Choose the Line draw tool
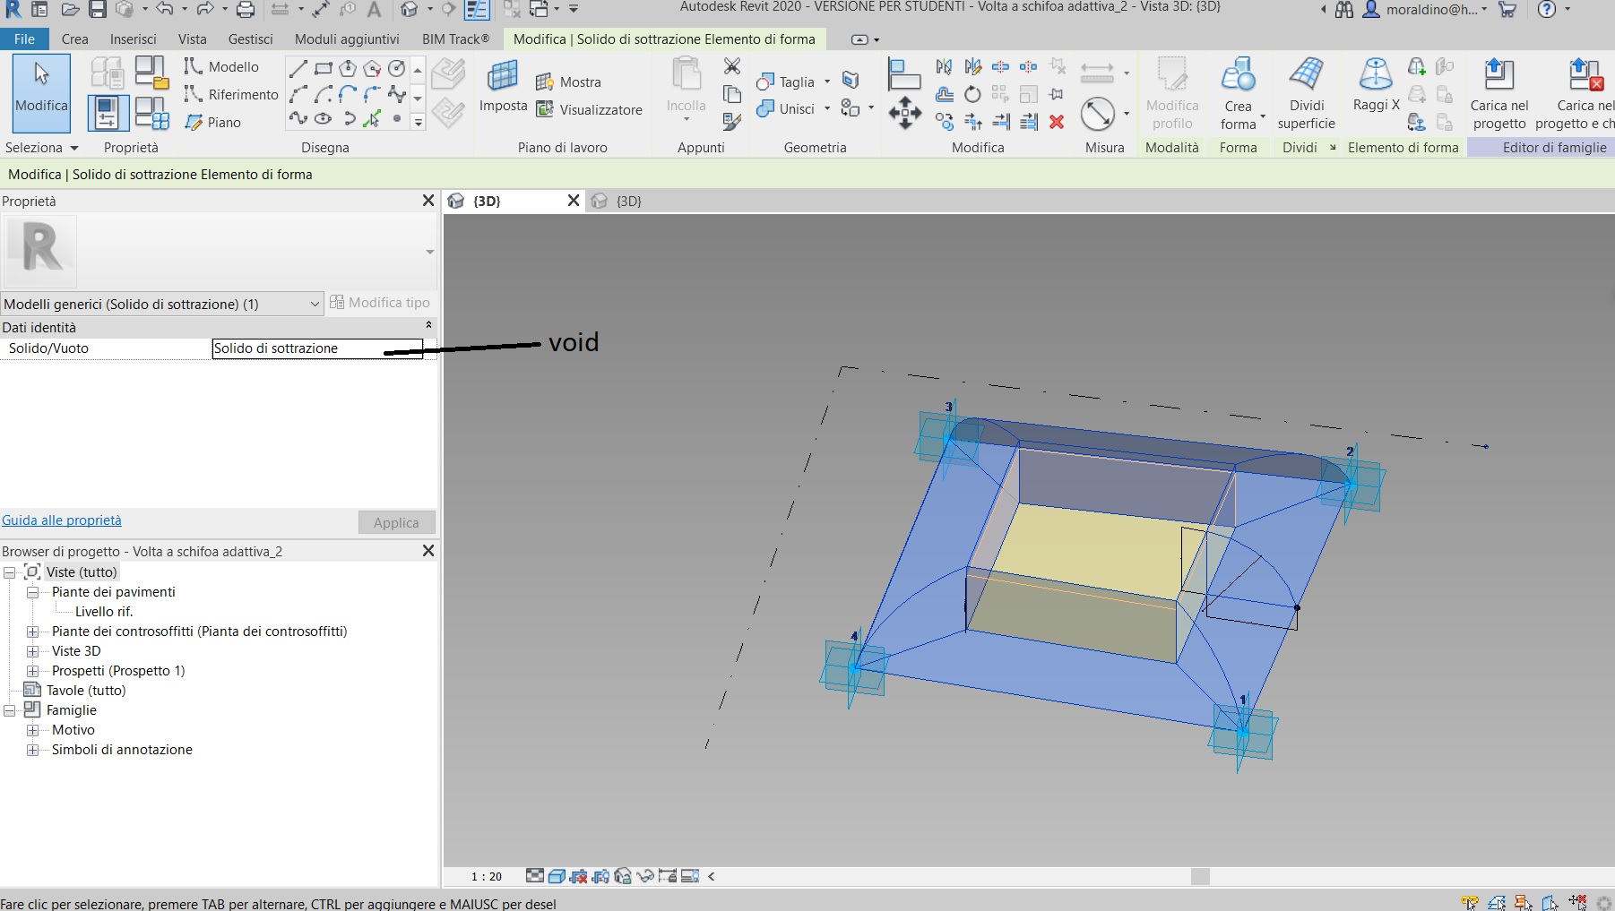The width and height of the screenshot is (1615, 911). coord(298,68)
